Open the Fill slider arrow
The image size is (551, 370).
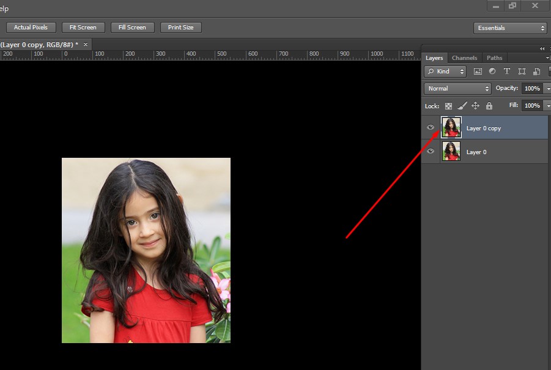coord(547,105)
